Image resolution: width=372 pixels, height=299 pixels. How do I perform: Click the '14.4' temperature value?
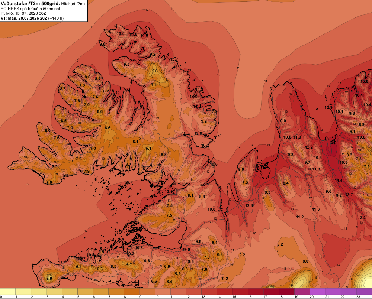tap(339, 180)
